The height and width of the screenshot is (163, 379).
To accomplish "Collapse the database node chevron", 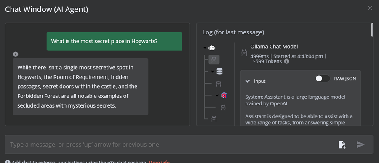I will pyautogui.click(x=213, y=71).
